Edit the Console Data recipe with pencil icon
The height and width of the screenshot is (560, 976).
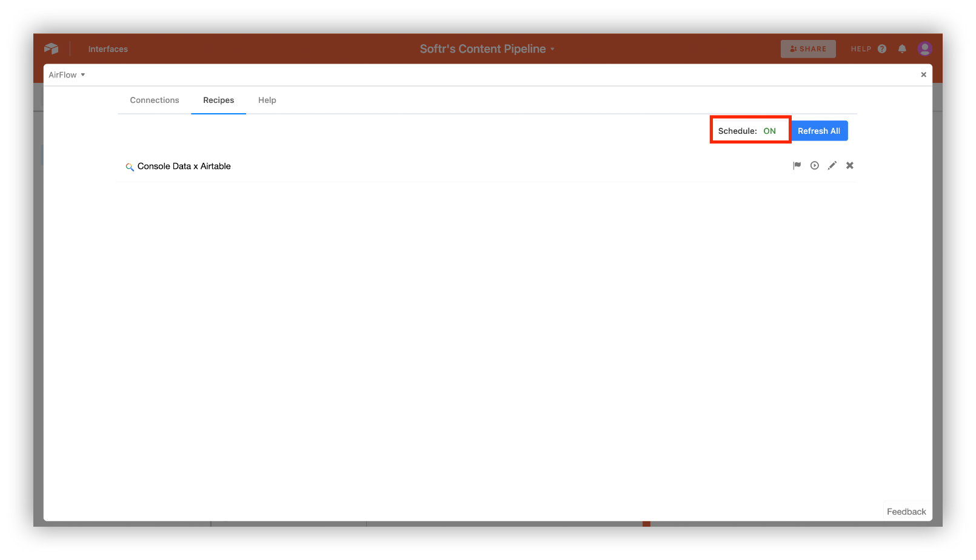[x=832, y=165]
